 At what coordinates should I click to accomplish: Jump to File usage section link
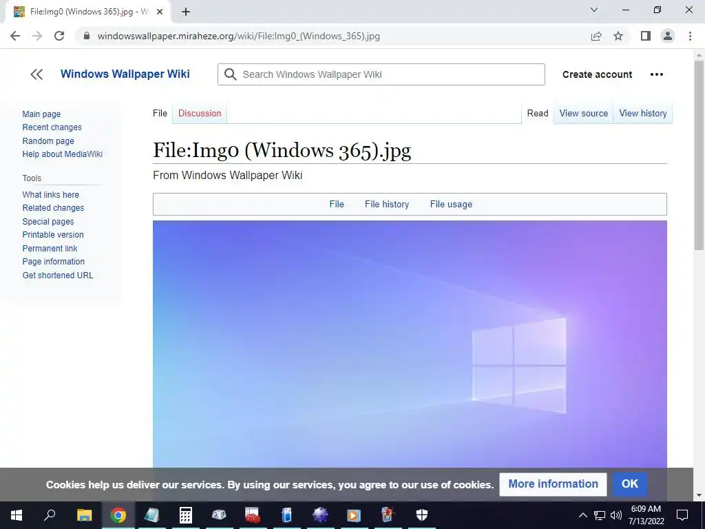pos(451,204)
